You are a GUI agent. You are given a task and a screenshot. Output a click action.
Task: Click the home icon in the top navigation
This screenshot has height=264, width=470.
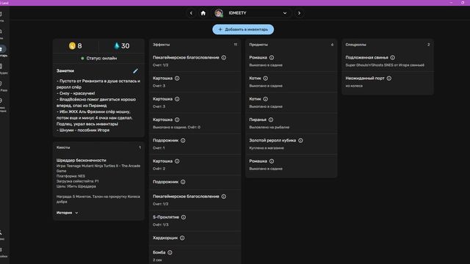coord(203,13)
